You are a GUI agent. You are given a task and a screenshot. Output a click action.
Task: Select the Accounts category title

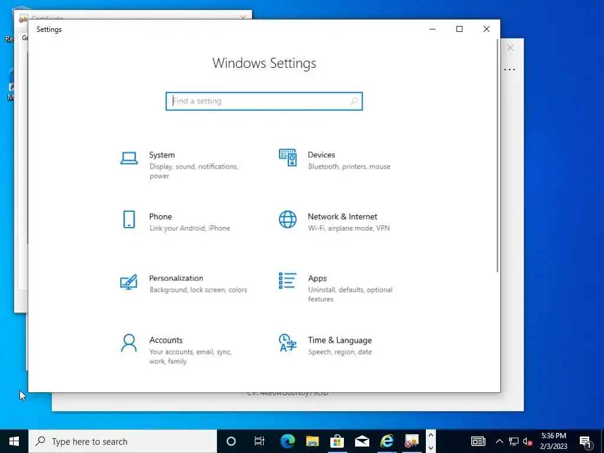pyautogui.click(x=166, y=340)
